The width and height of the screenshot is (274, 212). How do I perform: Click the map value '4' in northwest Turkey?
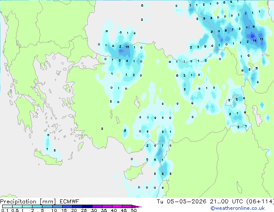127,61
